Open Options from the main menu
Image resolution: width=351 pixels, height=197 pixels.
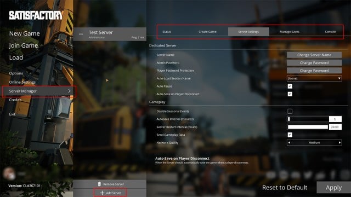[16, 73]
